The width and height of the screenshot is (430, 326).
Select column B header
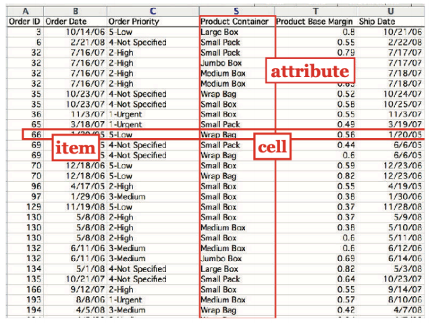click(x=75, y=11)
